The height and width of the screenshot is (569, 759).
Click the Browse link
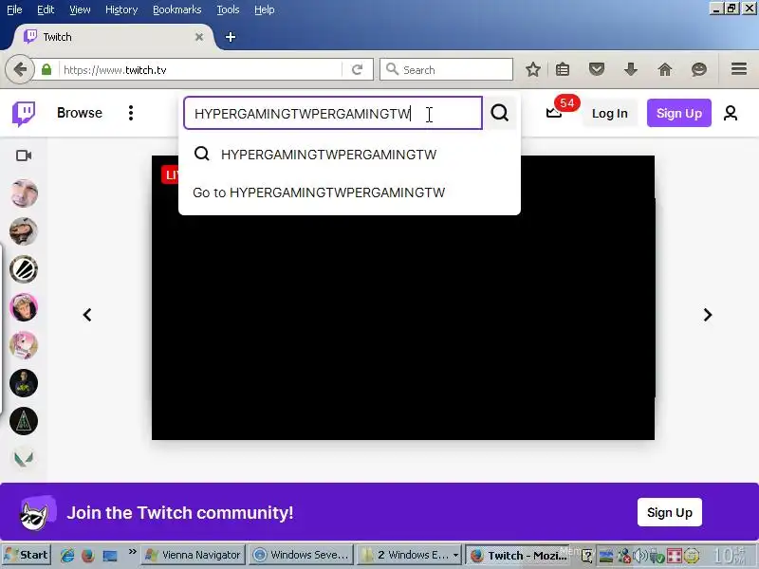(80, 113)
